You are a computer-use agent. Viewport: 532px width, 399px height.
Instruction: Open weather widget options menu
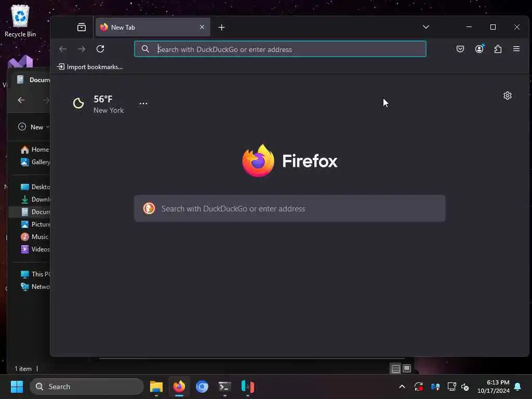143,103
